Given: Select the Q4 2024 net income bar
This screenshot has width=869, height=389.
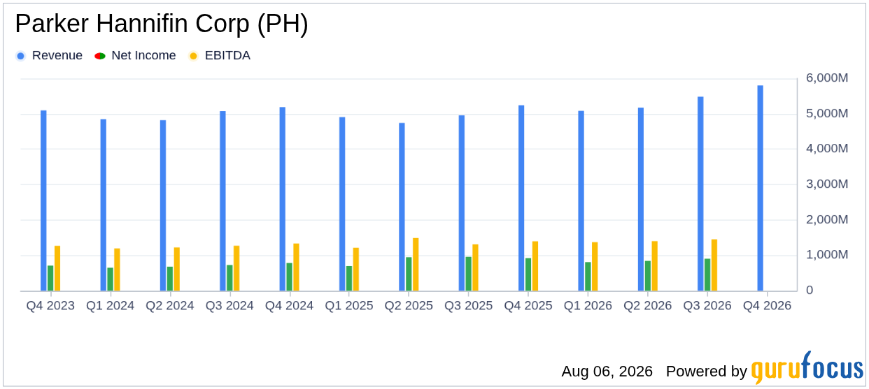Looking at the screenshot, I should (290, 277).
